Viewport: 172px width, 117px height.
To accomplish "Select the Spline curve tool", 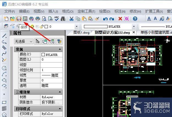I will [4, 54].
